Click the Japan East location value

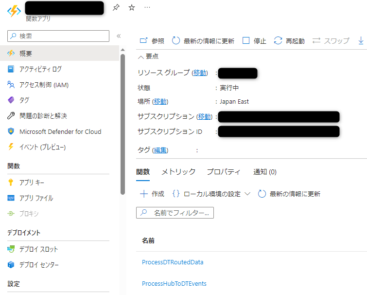(x=234, y=101)
